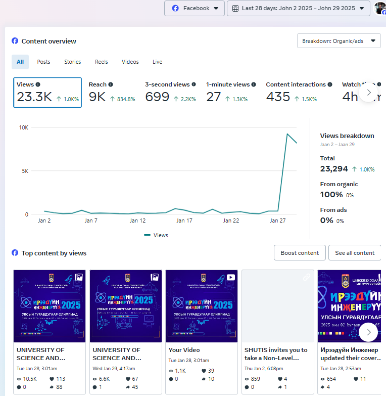The image size is (386, 396).
Task: Open first post thumbnail dated Jan 28, 3:01am
Action: pos(50,306)
